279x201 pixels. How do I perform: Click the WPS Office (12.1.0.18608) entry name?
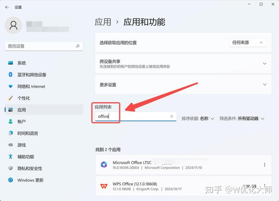click(135, 184)
